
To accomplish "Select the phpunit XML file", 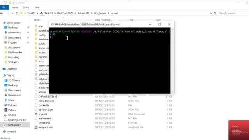I will 42,114.
